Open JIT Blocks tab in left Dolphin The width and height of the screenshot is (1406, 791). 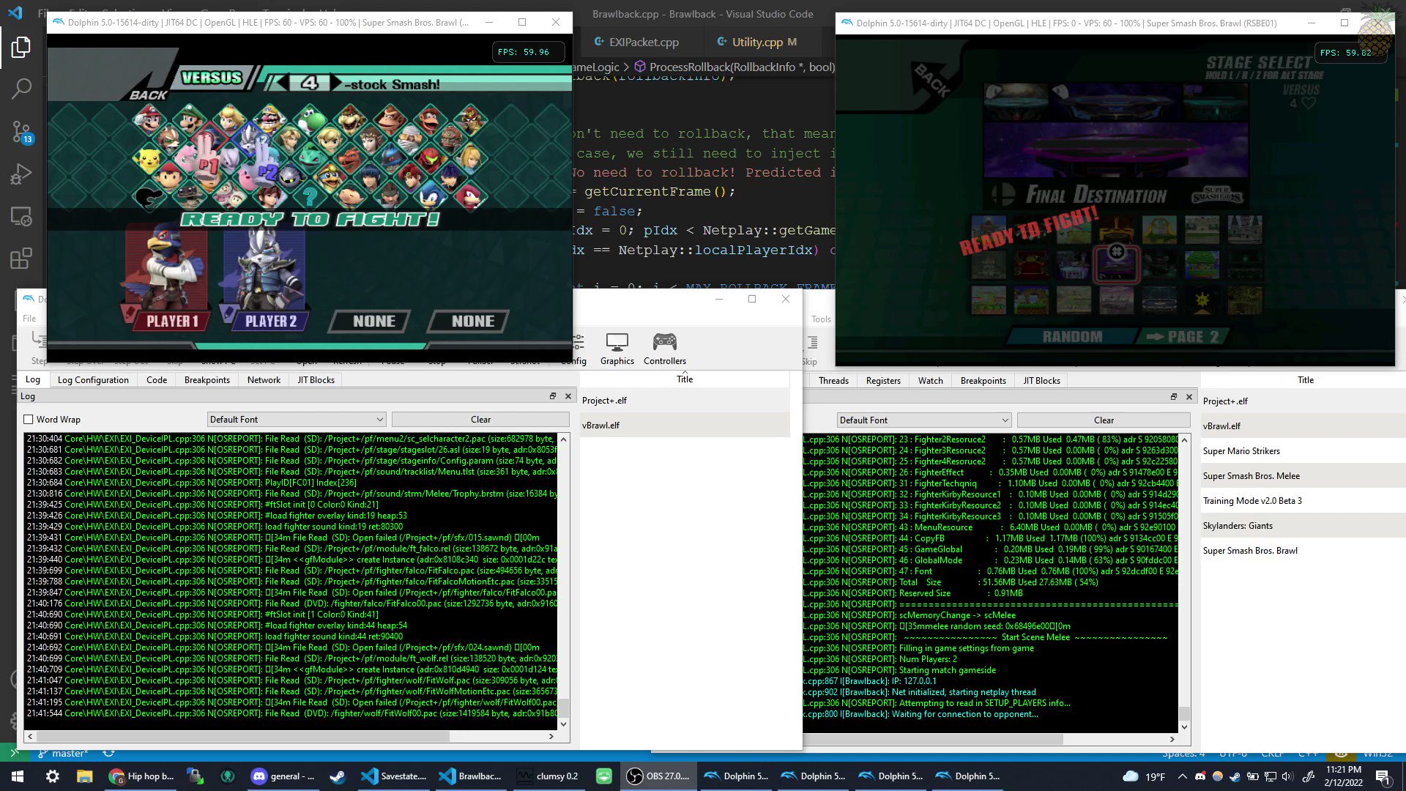tap(316, 380)
